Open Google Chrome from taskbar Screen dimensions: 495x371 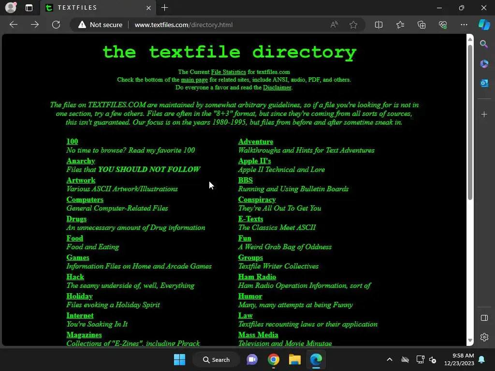tap(274, 359)
